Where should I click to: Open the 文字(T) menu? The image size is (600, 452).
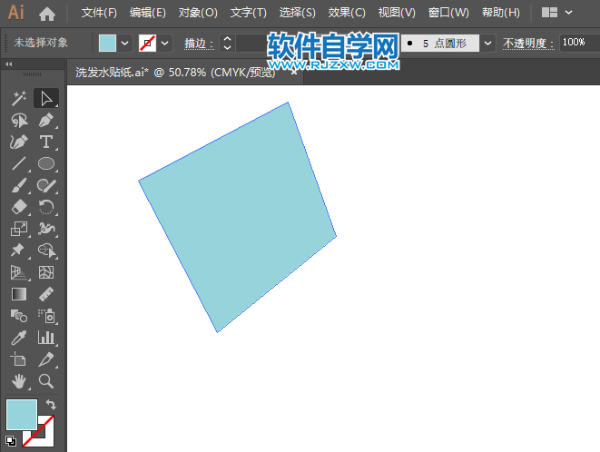click(x=249, y=13)
